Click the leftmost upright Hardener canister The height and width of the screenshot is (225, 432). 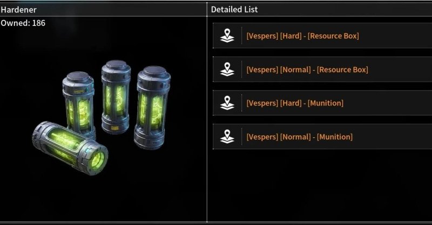(x=79, y=104)
